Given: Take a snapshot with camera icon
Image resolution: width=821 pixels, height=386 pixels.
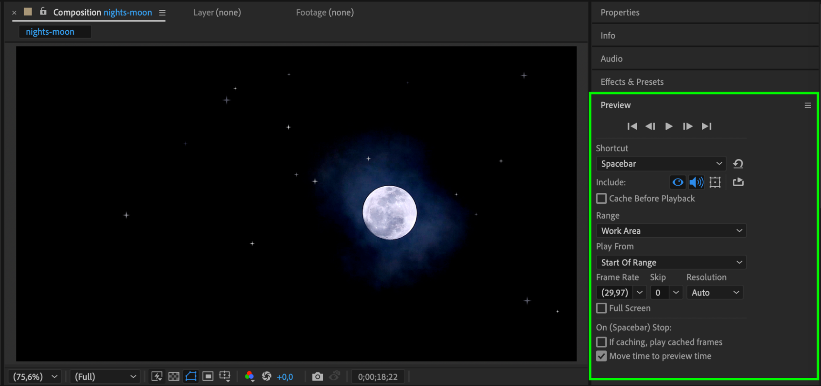Looking at the screenshot, I should point(317,377).
